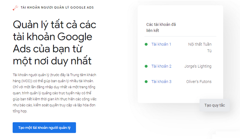Image resolution: width=240 pixels, height=139 pixels.
Task: Click the "Tạo quy tắc" button
Action: (214, 105)
